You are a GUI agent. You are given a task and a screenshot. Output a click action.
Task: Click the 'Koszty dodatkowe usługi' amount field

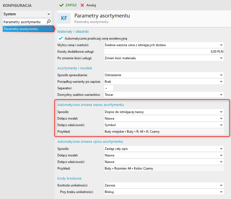pyautogui.click(x=164, y=52)
